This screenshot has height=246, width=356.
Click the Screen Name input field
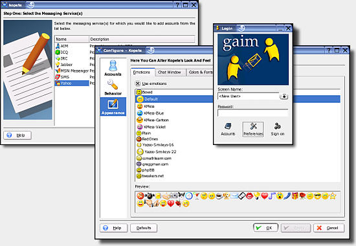tap(248, 96)
